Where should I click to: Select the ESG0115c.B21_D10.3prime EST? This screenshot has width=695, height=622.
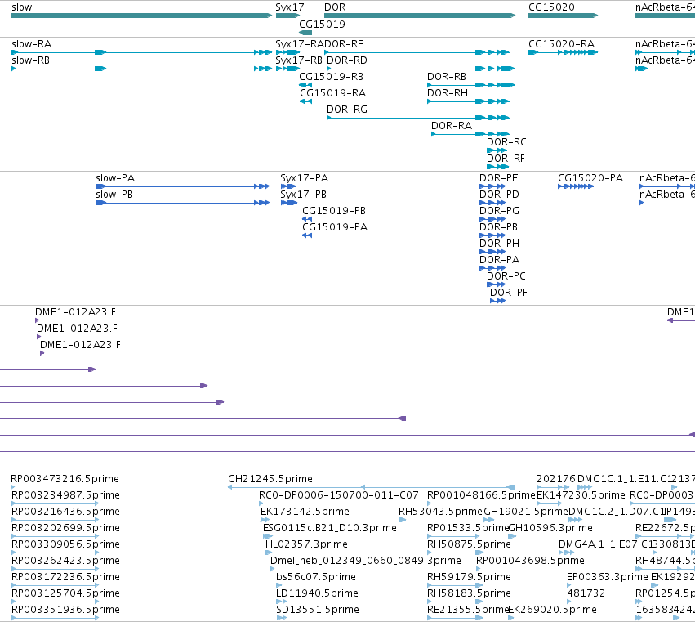coord(268,536)
